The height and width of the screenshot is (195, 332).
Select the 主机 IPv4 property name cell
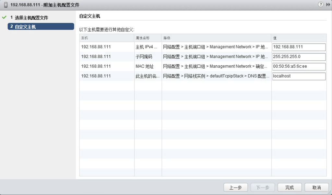pos(148,47)
